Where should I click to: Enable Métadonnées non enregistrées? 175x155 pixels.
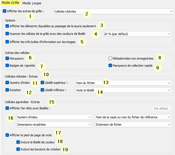click(x=110, y=58)
